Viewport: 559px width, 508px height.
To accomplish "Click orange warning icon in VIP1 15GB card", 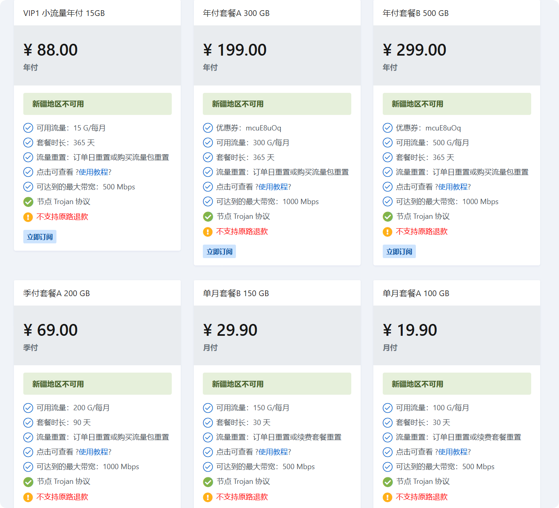I will (28, 217).
